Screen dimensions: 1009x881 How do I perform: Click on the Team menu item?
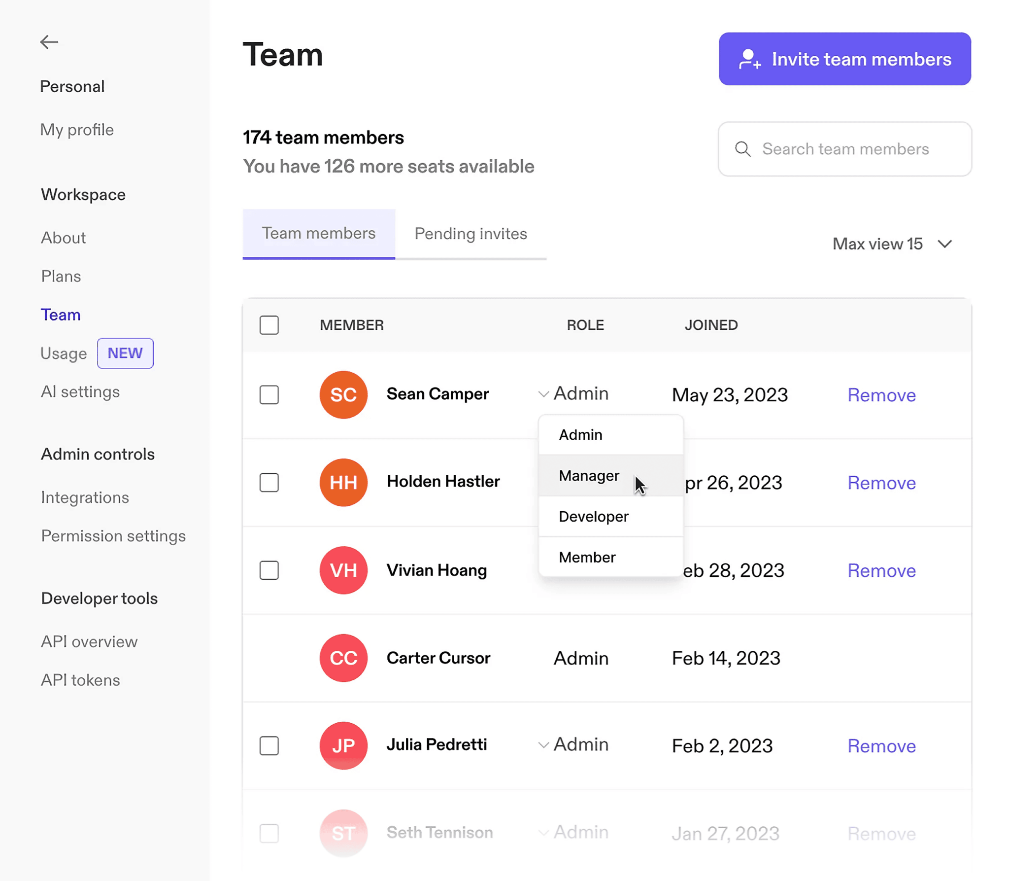pos(60,314)
